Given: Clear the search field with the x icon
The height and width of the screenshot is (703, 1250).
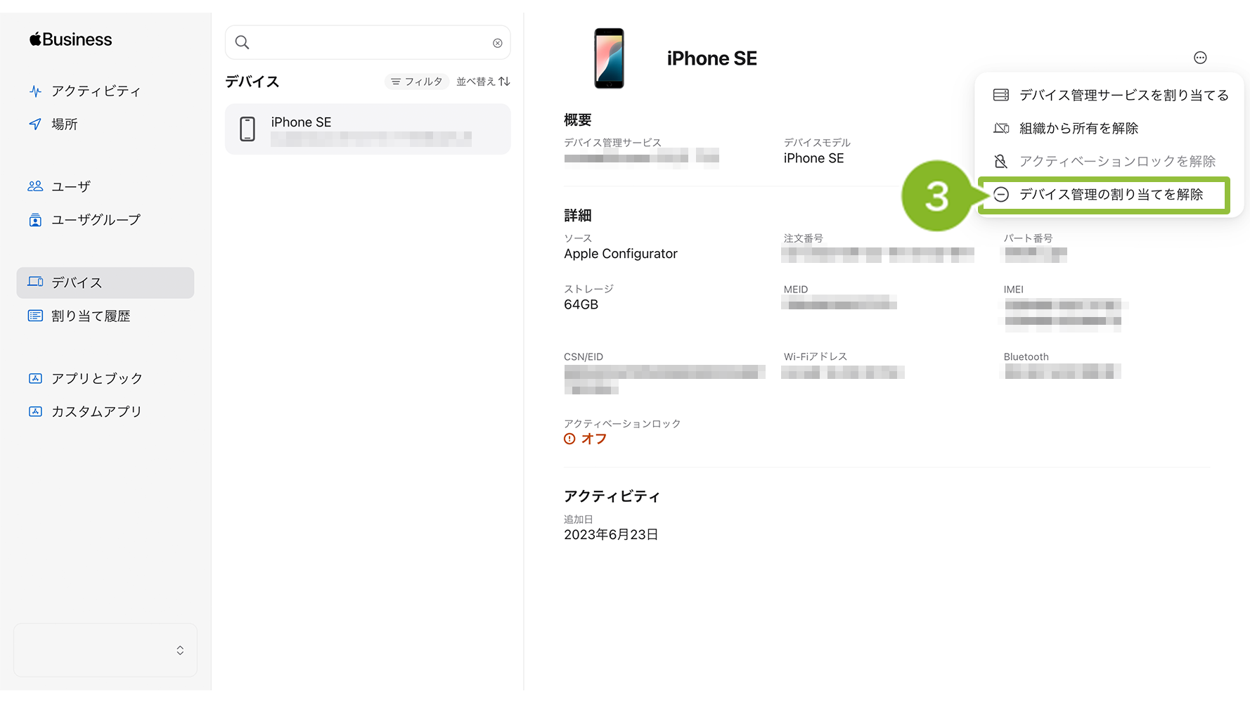Looking at the screenshot, I should click(x=497, y=43).
